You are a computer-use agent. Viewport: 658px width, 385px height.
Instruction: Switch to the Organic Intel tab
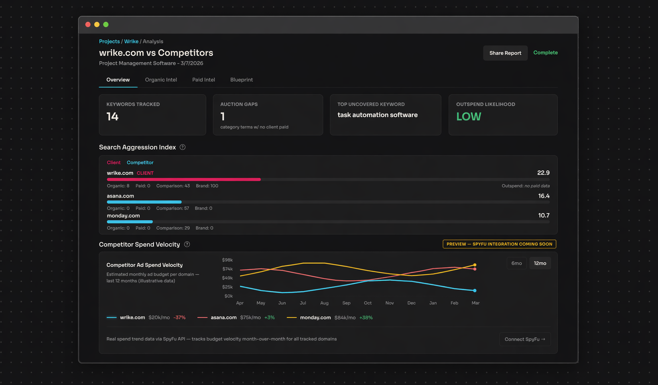click(161, 79)
